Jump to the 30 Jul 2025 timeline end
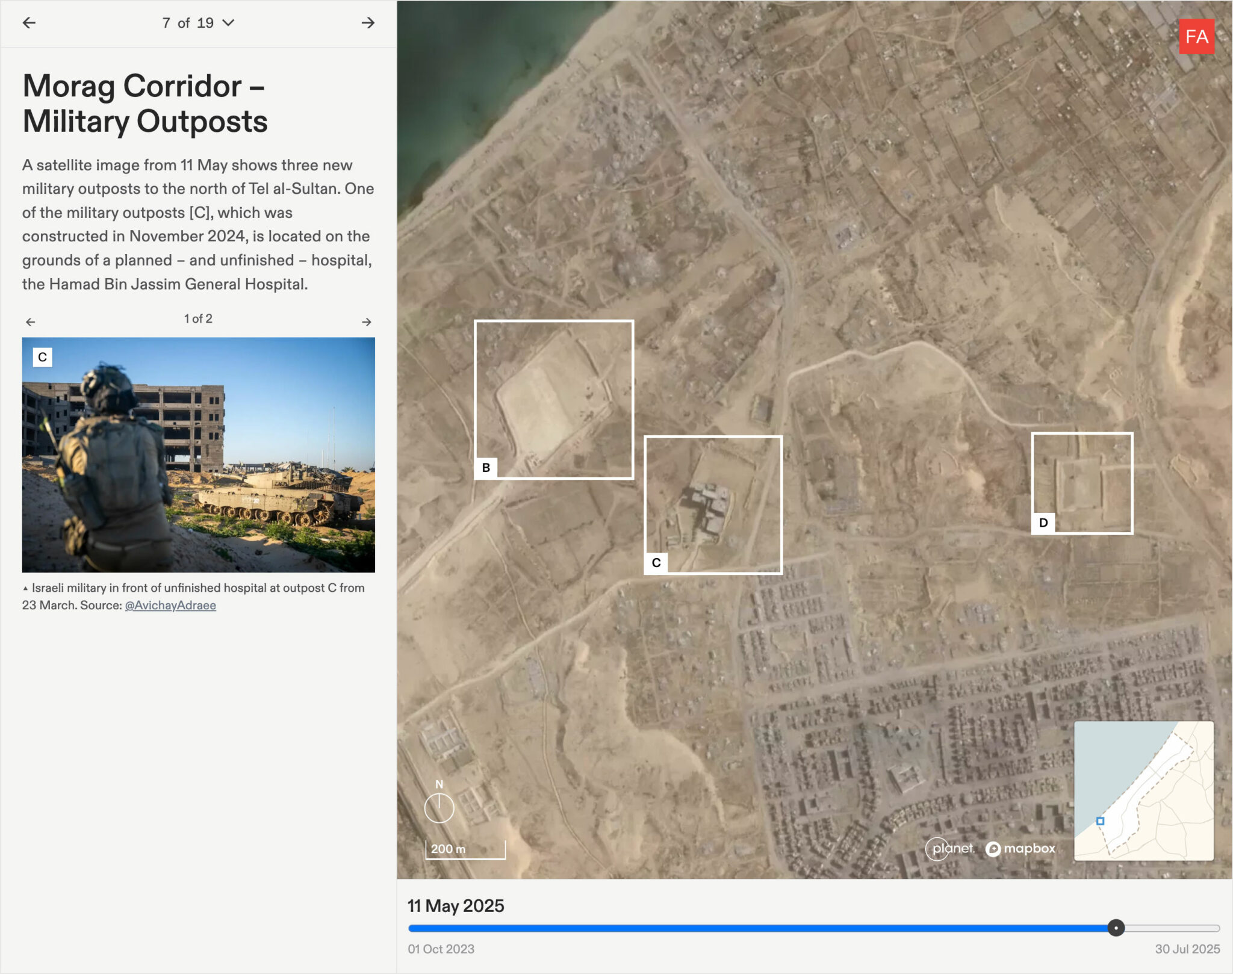Image resolution: width=1233 pixels, height=974 pixels. 1187,949
